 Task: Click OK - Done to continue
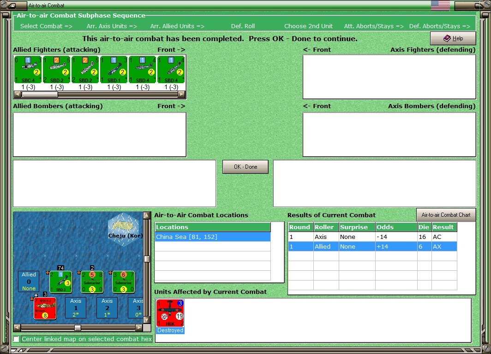[245, 167]
